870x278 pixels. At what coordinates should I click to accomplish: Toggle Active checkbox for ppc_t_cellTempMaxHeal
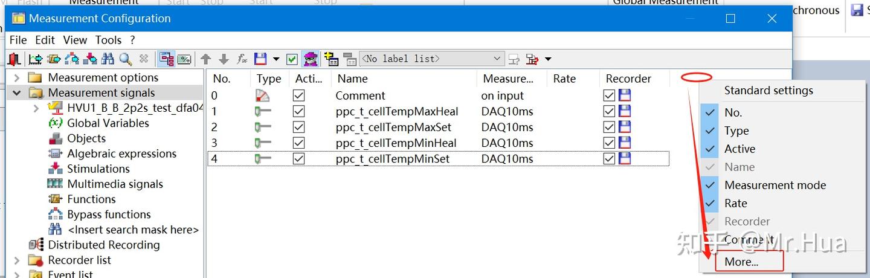coord(298,111)
